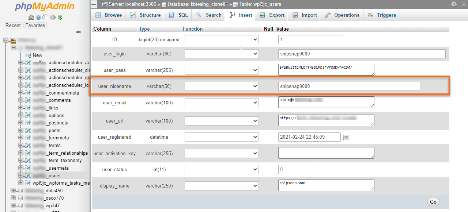Open the calendar picker for user_registered
This screenshot has width=468, height=212.
pyautogui.click(x=346, y=137)
